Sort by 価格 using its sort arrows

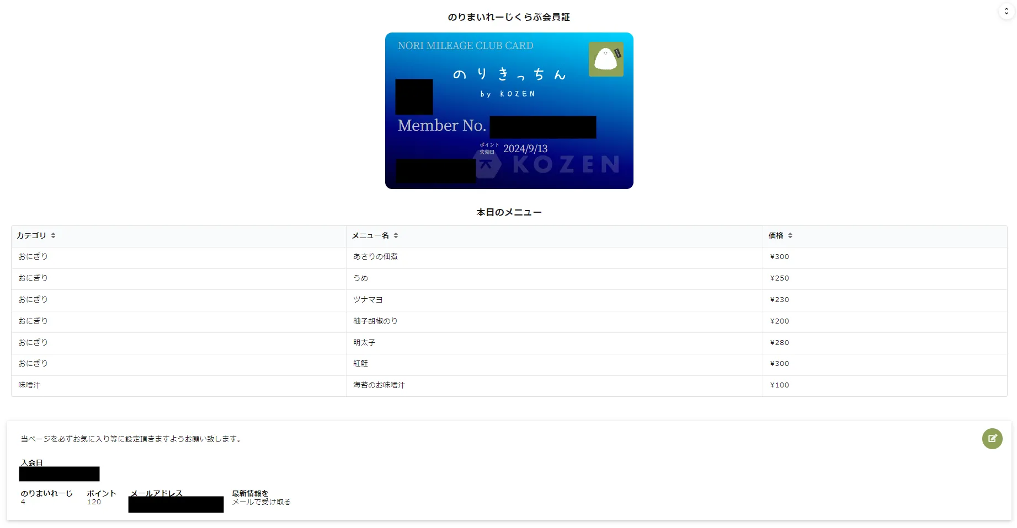click(790, 236)
